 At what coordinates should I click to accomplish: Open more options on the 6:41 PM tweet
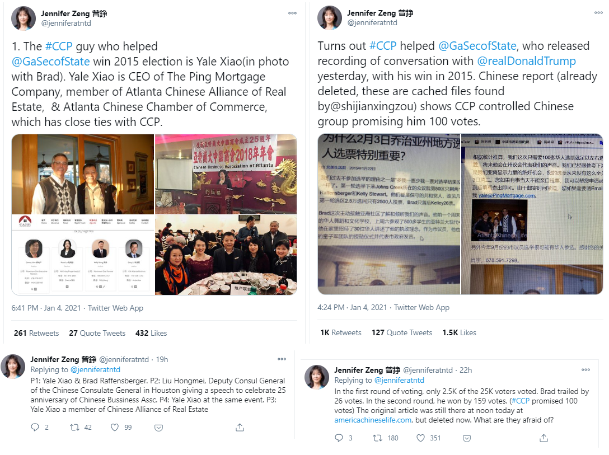292,13
